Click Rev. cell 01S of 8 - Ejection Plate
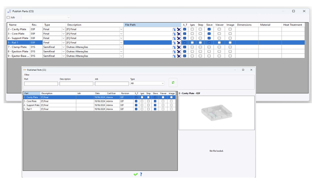This screenshot has width=316, height=194. (x=36, y=51)
